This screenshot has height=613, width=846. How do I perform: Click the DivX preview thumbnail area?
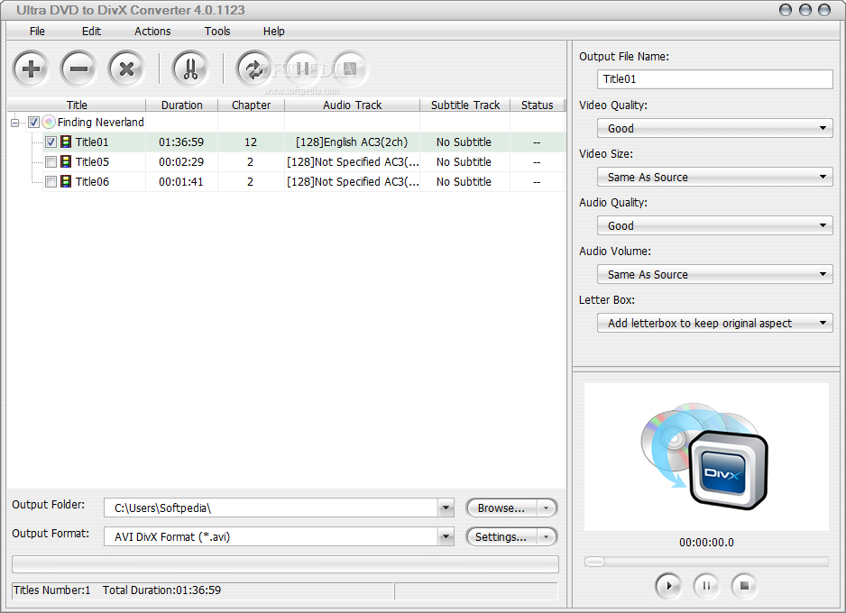(706, 457)
